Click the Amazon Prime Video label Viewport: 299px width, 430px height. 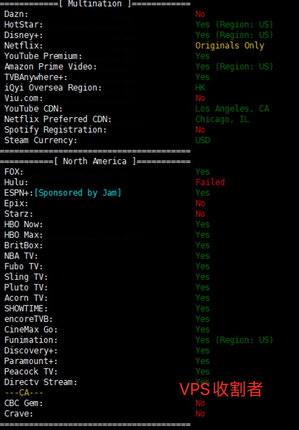point(50,67)
